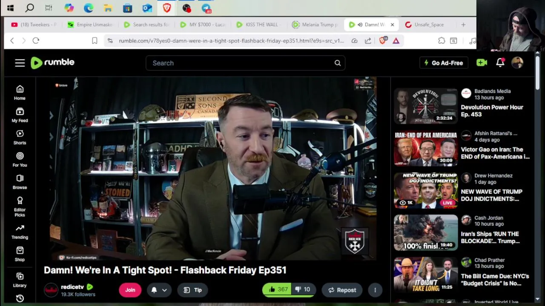Like the video with thumbs up 367

(x=277, y=289)
